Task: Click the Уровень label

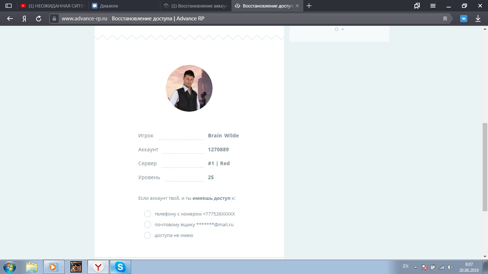Action: (149, 177)
